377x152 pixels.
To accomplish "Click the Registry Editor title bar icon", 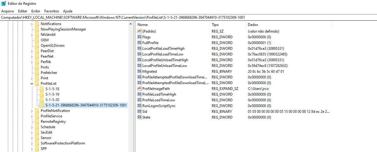I will click(3, 4).
